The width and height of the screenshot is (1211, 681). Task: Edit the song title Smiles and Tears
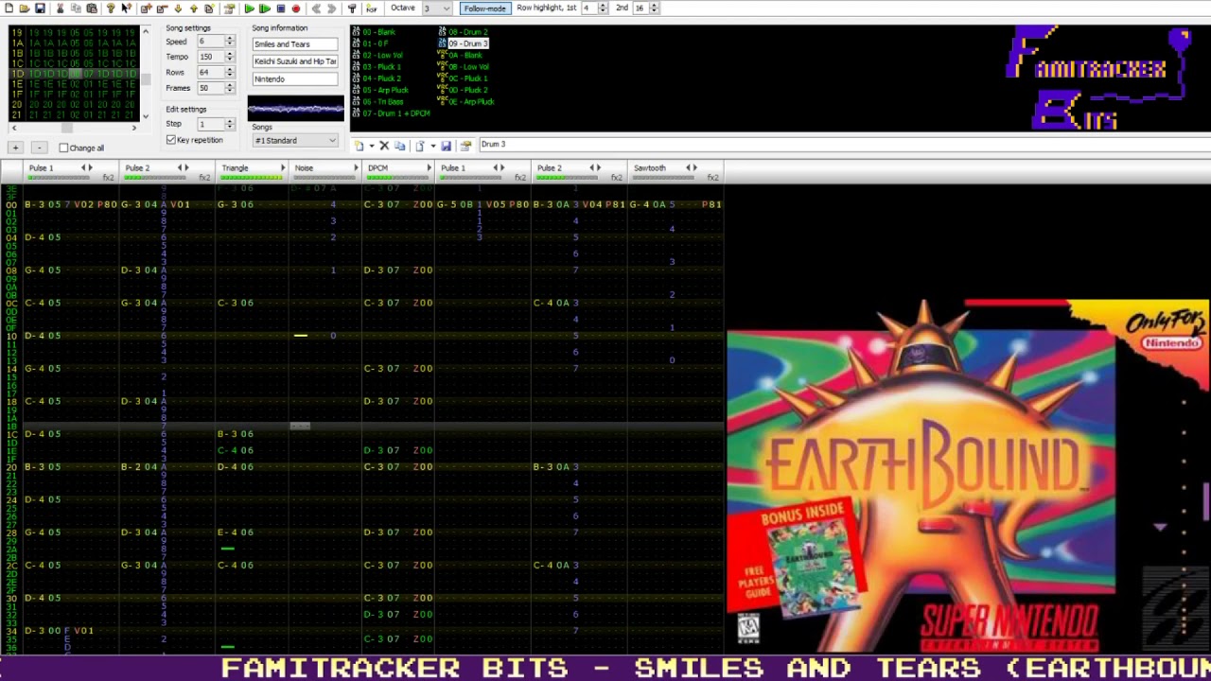(x=294, y=44)
